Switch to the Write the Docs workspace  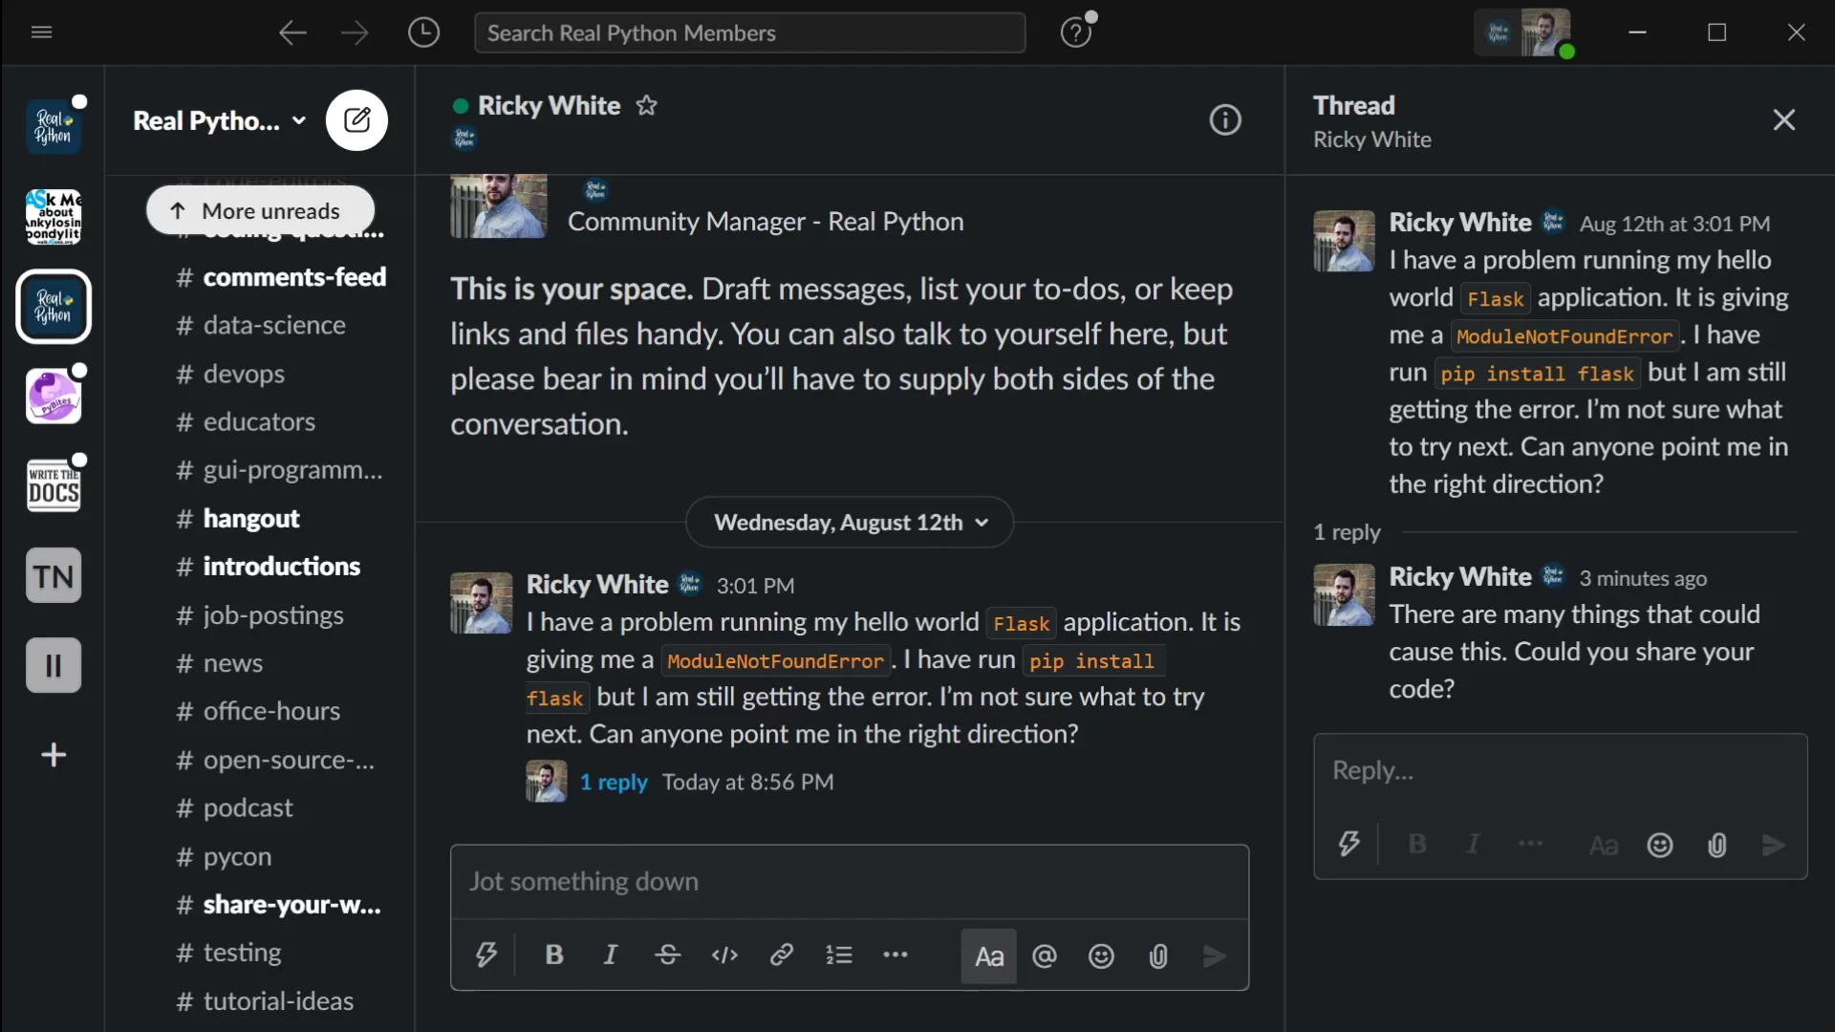pyautogui.click(x=54, y=485)
